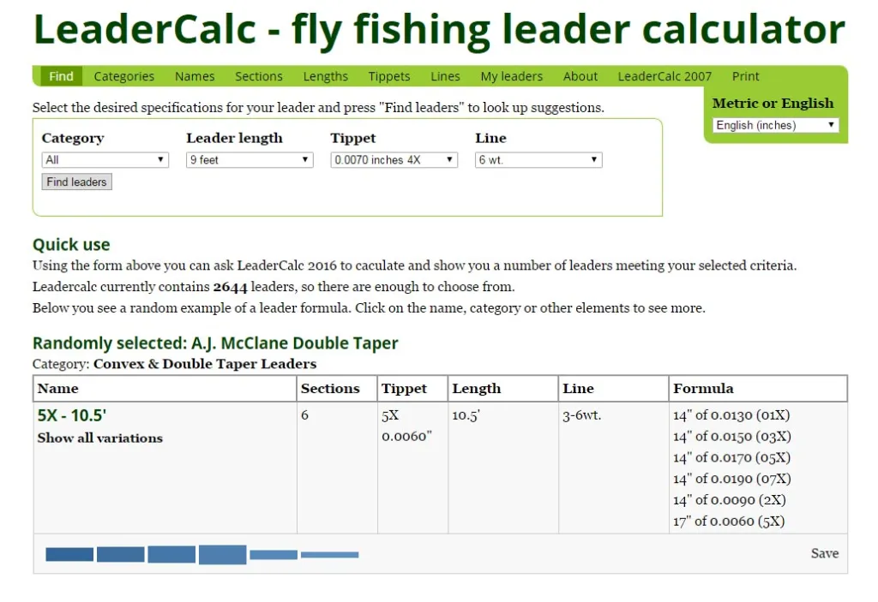This screenshot has width=878, height=602.
Task: Open the Tippets tab
Action: [389, 76]
